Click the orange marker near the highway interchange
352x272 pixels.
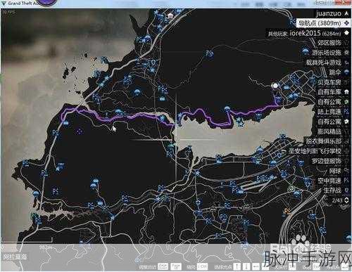tap(287, 211)
